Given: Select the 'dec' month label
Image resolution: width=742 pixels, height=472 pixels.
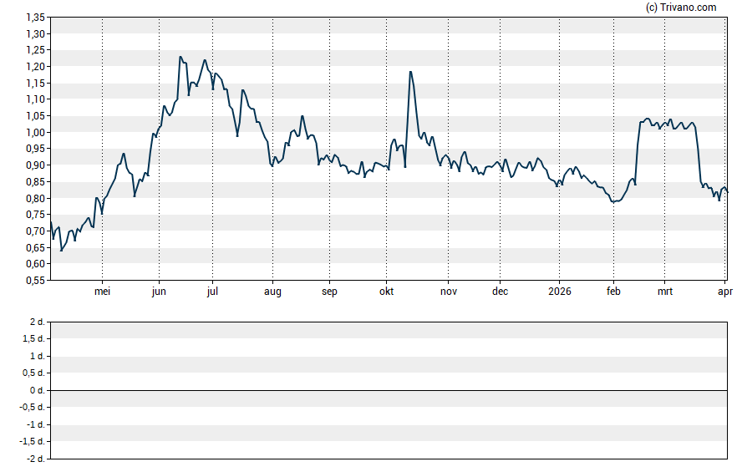Looking at the screenshot, I should coord(500,292).
